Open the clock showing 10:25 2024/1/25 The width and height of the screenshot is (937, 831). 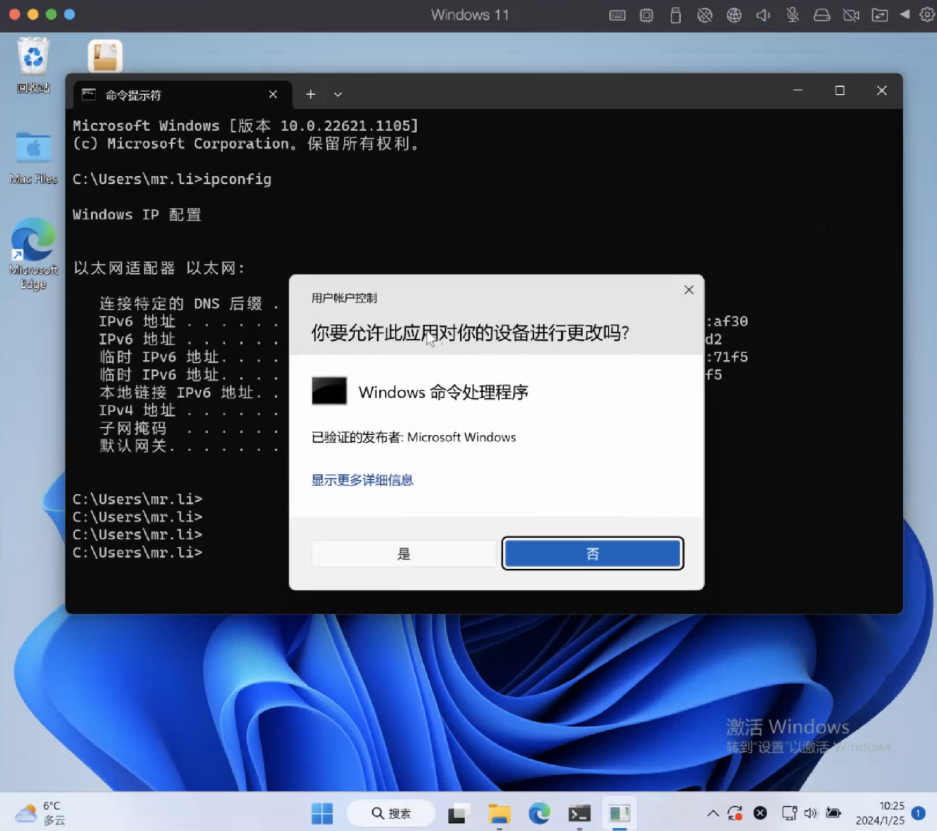(880, 813)
